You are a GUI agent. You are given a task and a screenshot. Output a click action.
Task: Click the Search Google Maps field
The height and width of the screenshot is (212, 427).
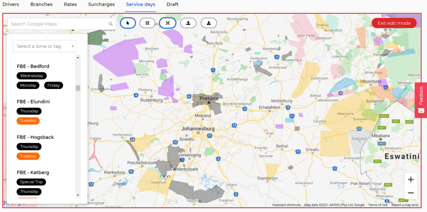(62, 24)
